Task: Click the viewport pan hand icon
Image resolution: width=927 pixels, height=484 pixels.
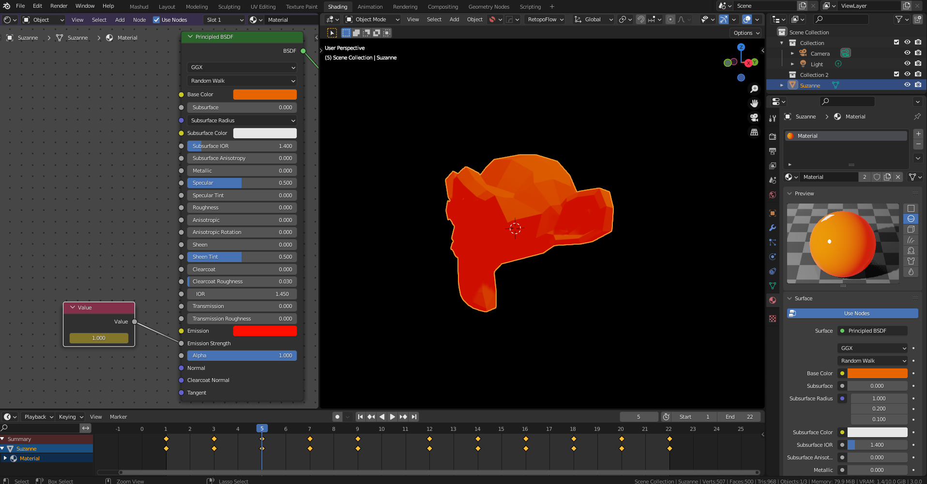Action: (x=754, y=103)
